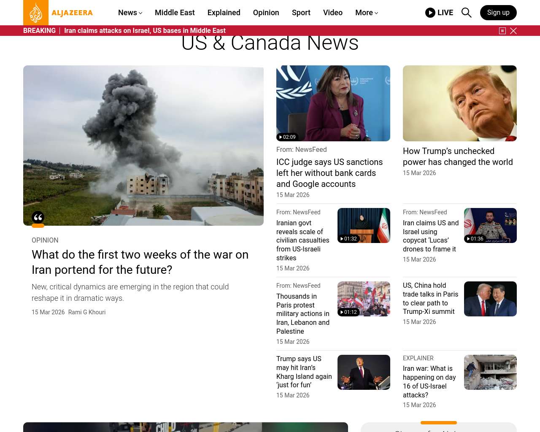Play the 02:09 ICC judge video
540x432 pixels.
[288, 137]
